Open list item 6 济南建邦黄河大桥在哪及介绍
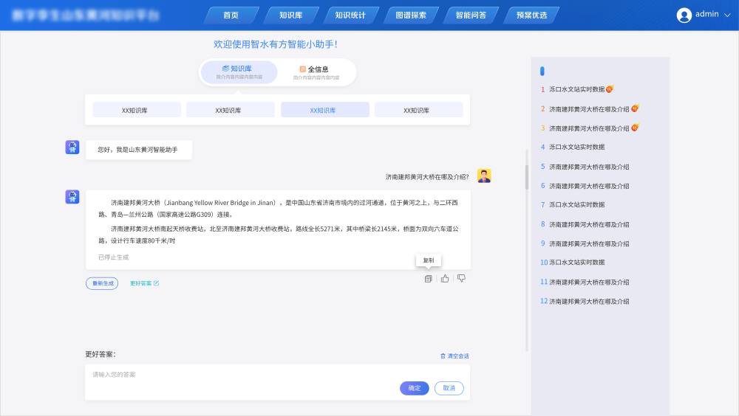This screenshot has height=416, width=739. click(x=589, y=186)
